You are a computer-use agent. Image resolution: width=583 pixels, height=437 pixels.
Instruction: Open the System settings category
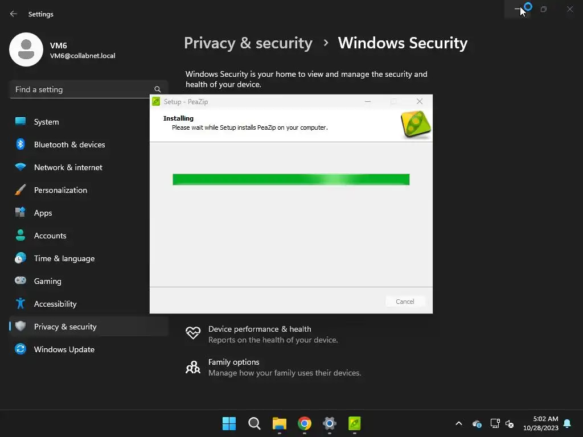(89, 122)
